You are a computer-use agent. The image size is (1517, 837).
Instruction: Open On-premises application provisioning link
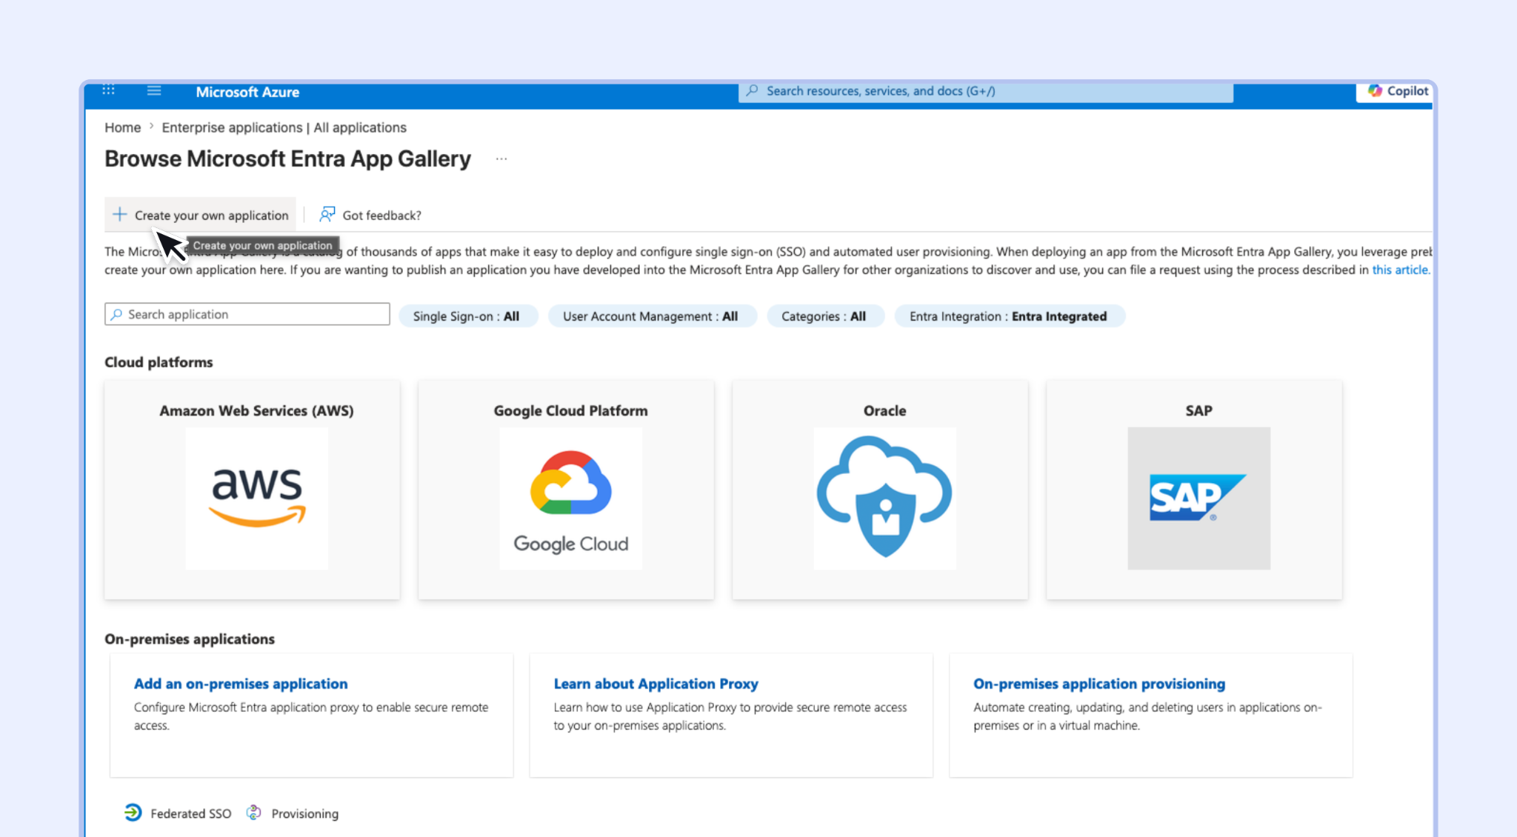pyautogui.click(x=1099, y=684)
